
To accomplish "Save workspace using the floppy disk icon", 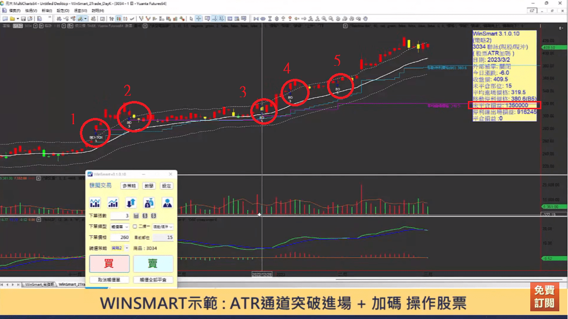I will (23, 18).
